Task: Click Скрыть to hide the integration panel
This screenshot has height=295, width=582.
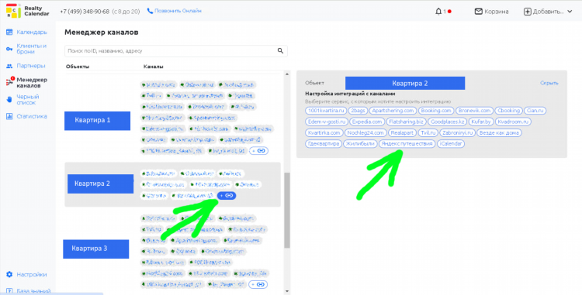Action: (x=549, y=83)
